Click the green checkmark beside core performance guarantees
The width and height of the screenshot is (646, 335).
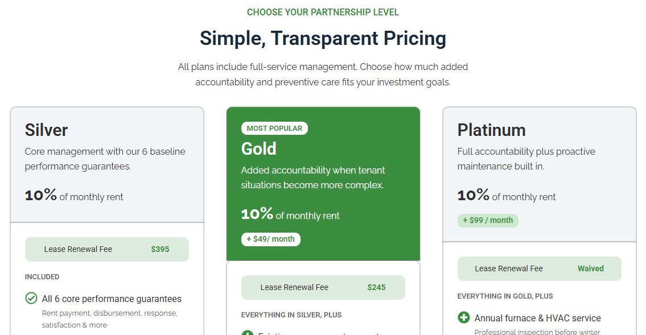pos(31,299)
